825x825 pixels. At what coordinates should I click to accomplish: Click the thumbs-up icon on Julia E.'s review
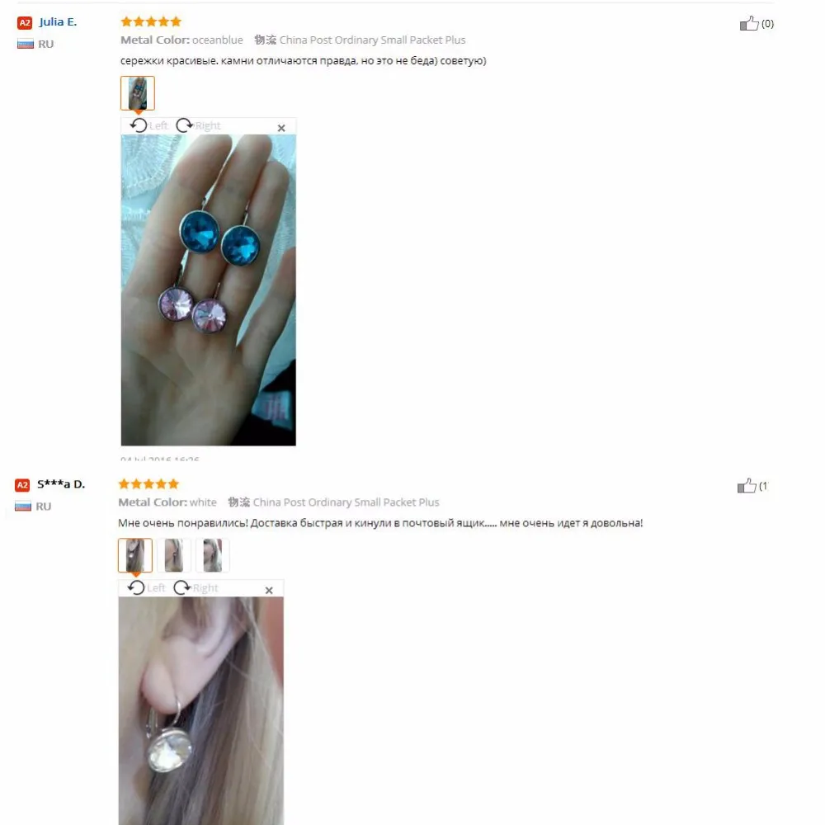pos(749,23)
